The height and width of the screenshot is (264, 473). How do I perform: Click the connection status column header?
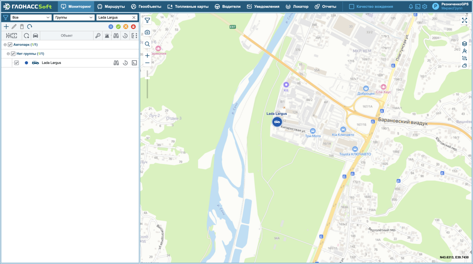pyautogui.click(x=26, y=36)
